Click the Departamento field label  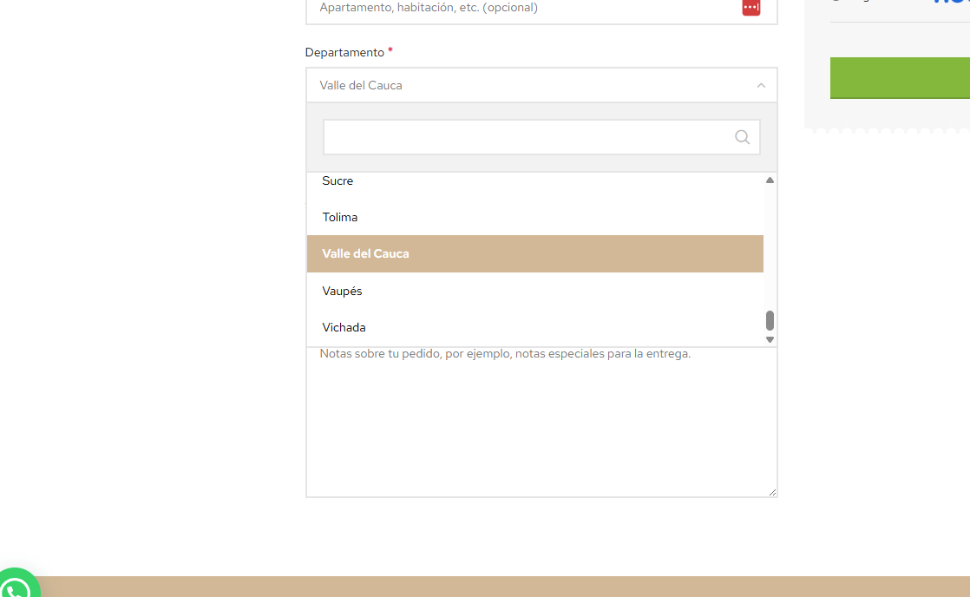click(x=344, y=52)
